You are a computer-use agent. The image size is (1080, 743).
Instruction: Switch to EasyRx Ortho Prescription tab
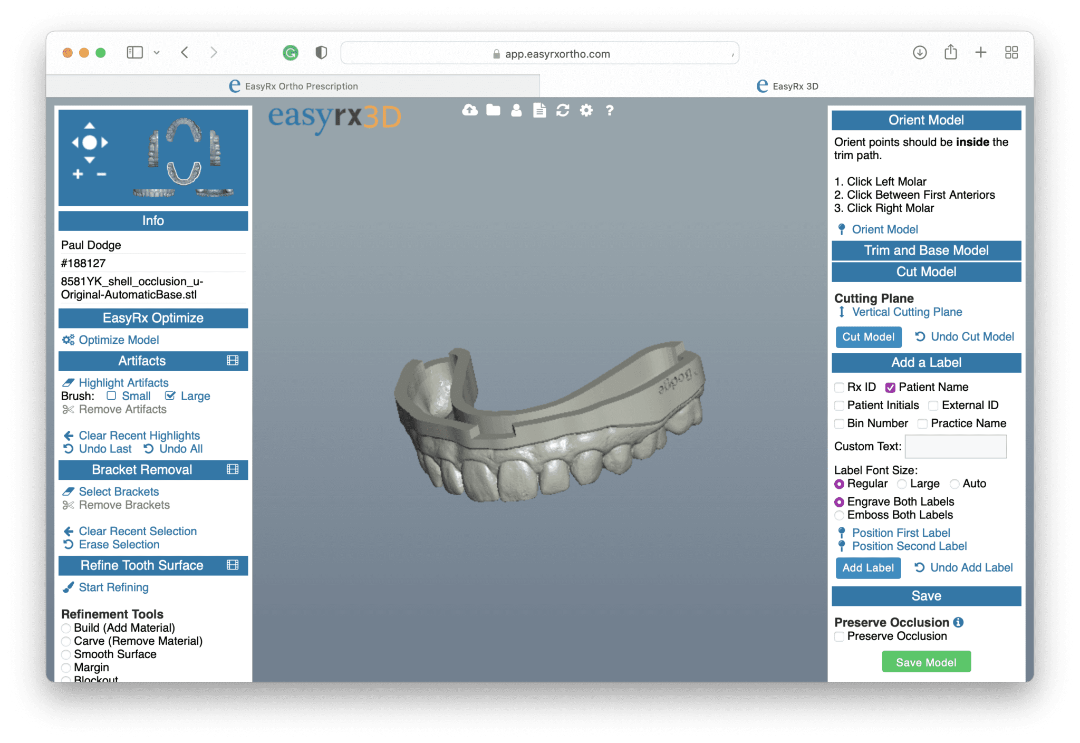click(293, 86)
